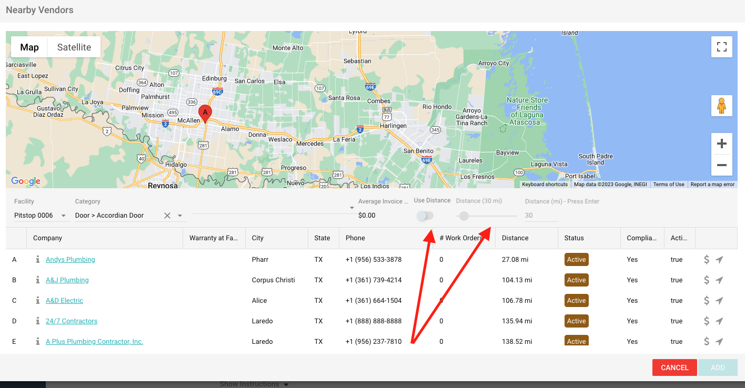Open the Facility Pitstop 0006 dropdown
The width and height of the screenshot is (745, 388).
point(41,216)
